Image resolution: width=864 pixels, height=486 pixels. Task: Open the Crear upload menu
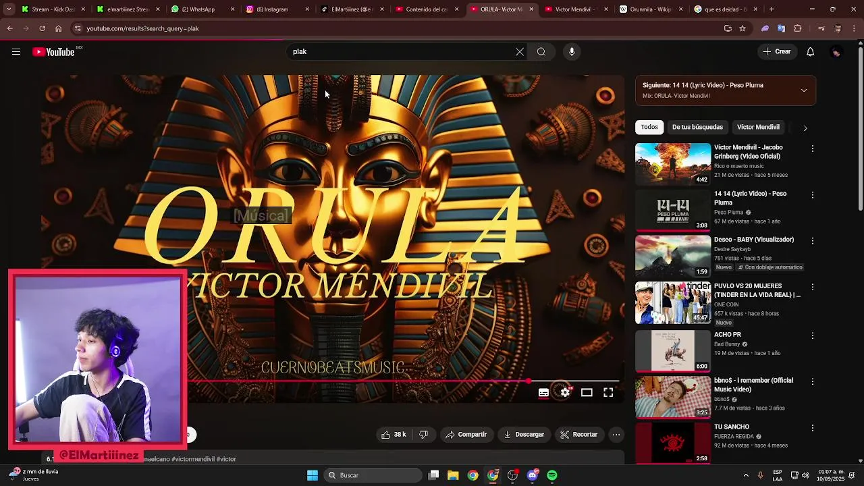777,52
